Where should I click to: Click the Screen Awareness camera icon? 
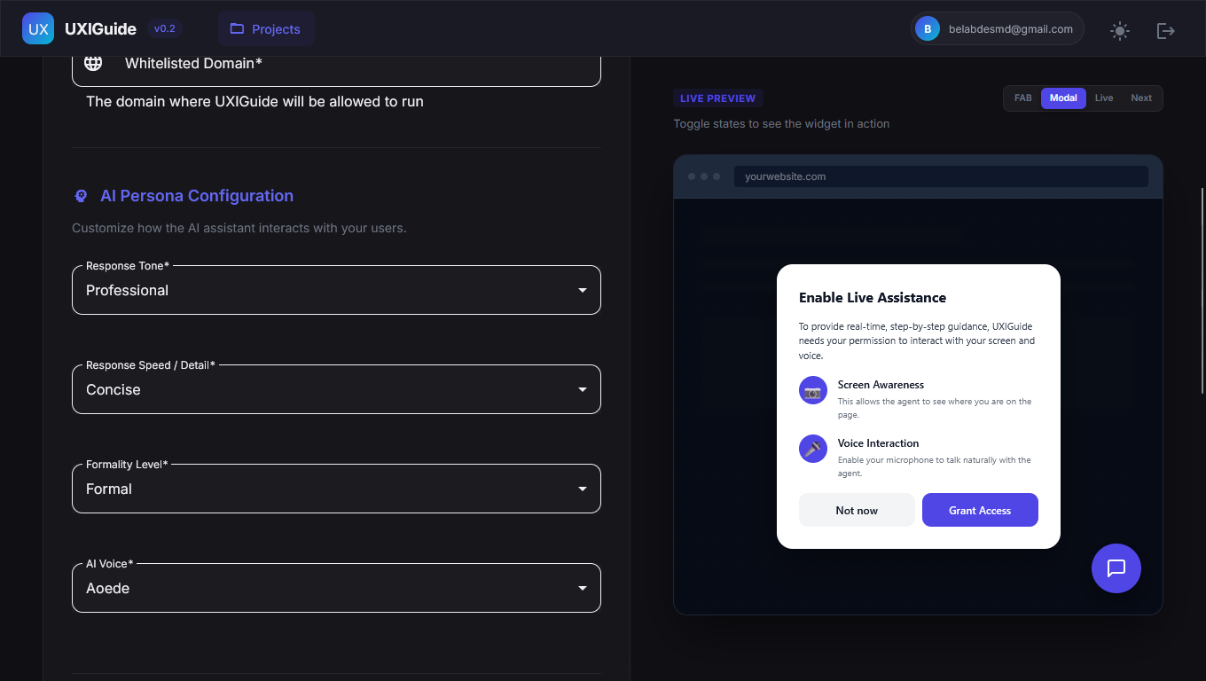pyautogui.click(x=813, y=390)
